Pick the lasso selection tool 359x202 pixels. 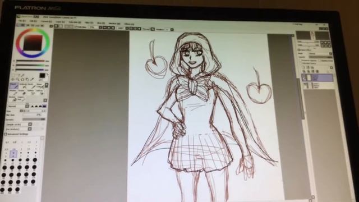[x=19, y=75]
